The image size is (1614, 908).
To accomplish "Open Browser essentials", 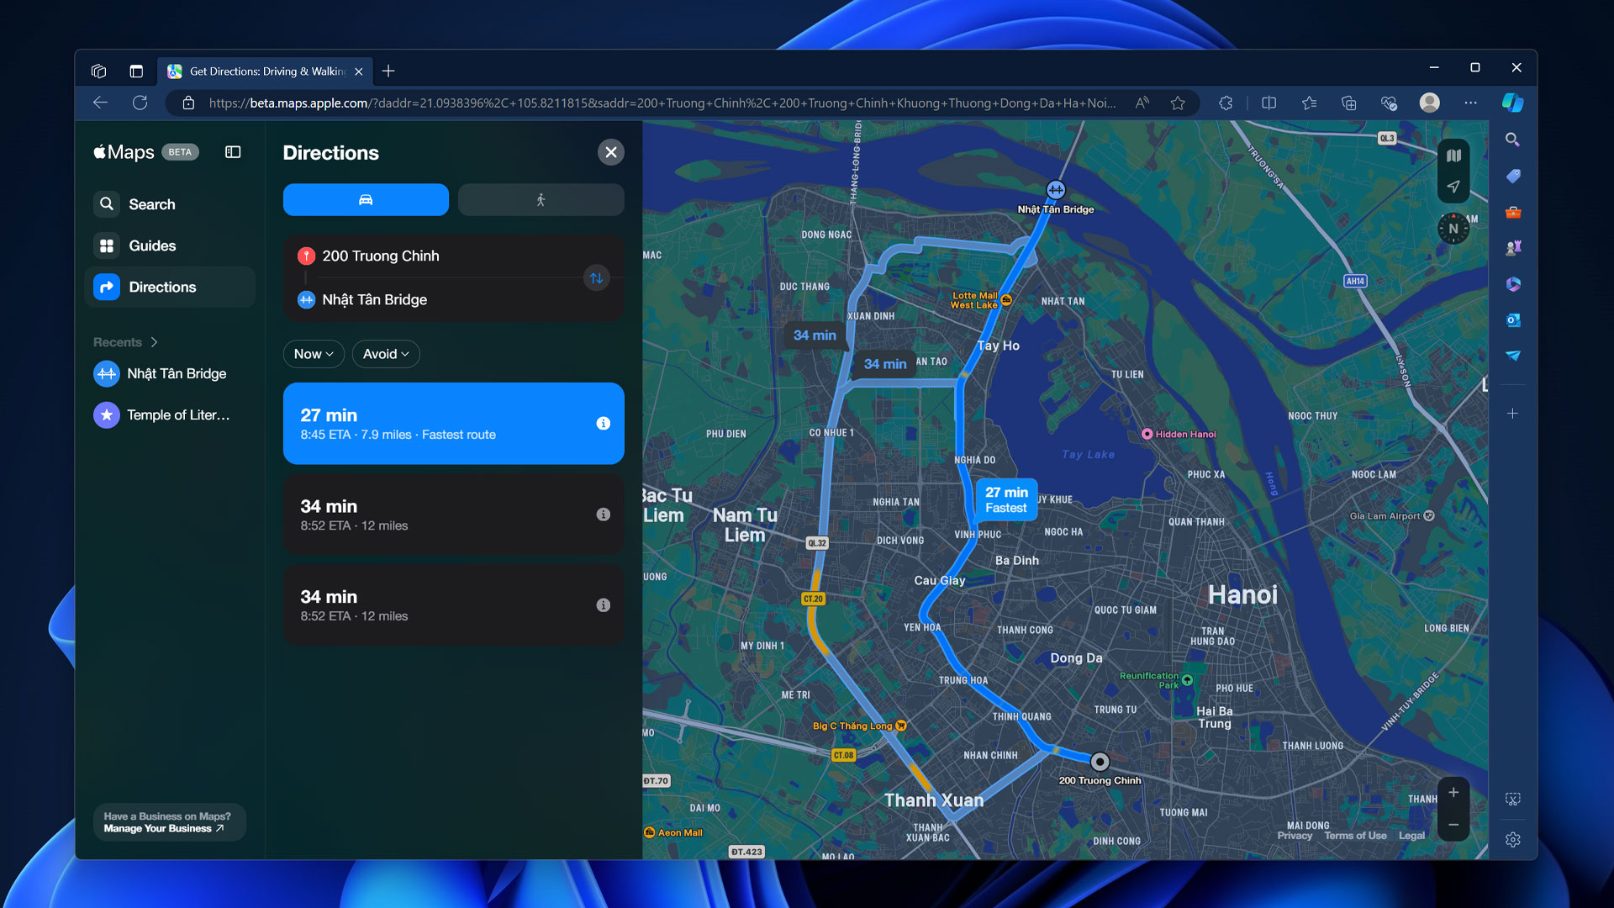I will [x=1389, y=103].
